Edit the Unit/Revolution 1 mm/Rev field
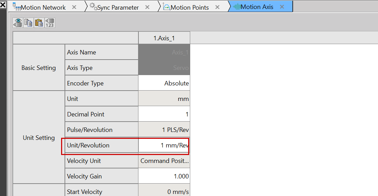 tap(164, 145)
